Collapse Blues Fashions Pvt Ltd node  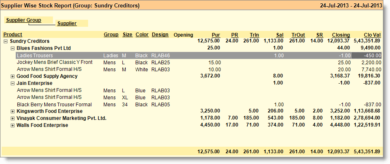12,48
